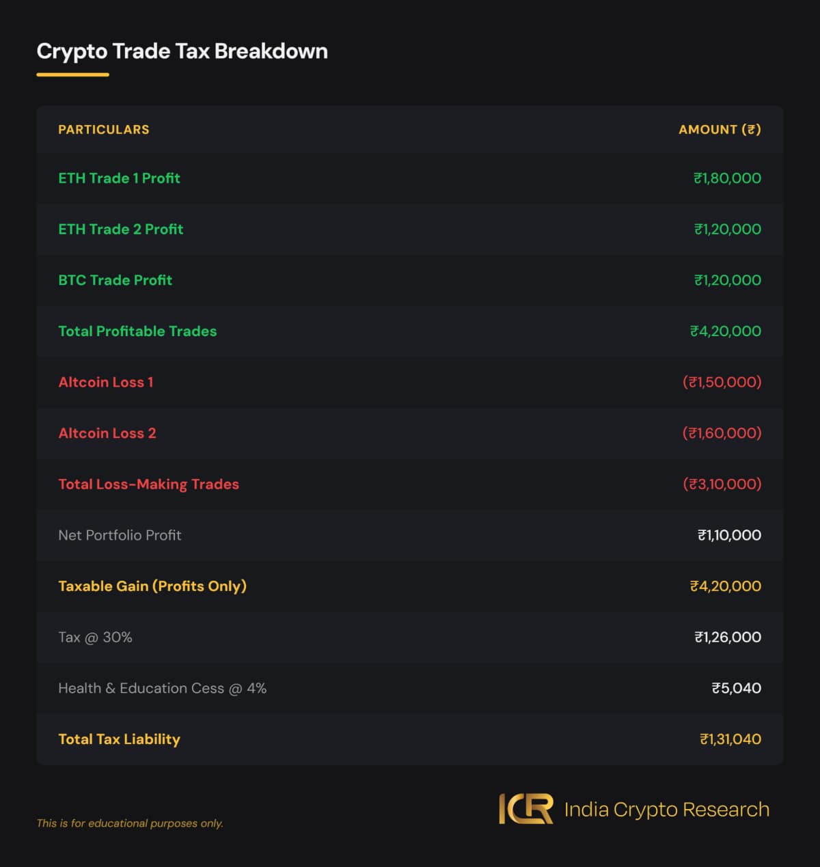Click the Net Portfolio Profit label

tap(120, 536)
